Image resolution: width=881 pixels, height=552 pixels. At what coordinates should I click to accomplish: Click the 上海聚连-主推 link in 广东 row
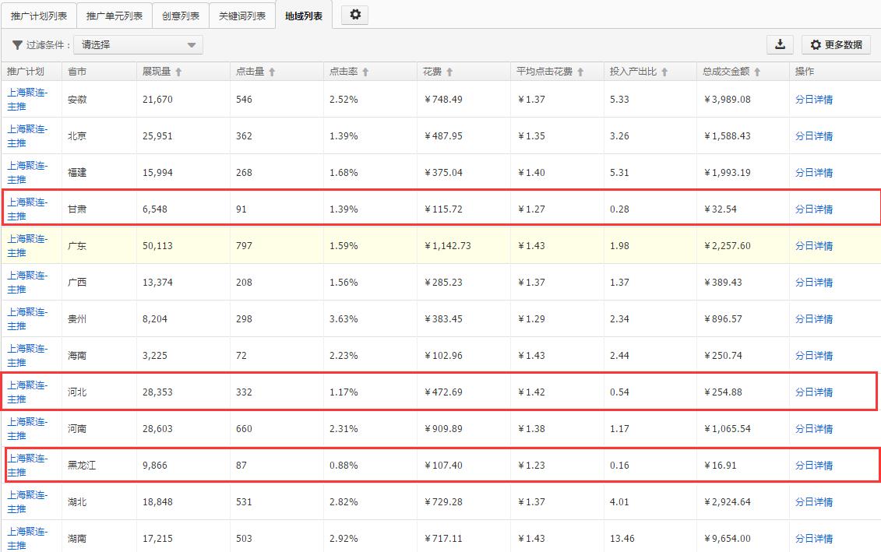(x=27, y=245)
